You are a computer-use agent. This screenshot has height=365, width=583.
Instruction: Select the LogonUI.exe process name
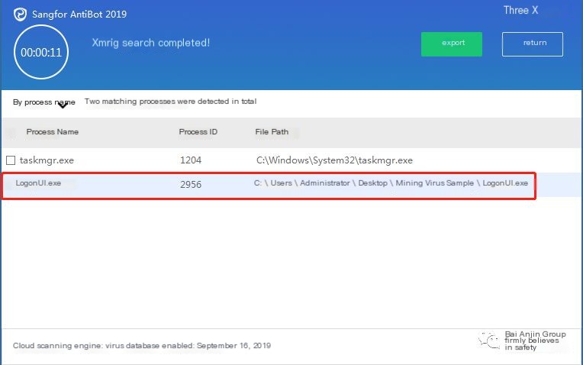coord(38,183)
